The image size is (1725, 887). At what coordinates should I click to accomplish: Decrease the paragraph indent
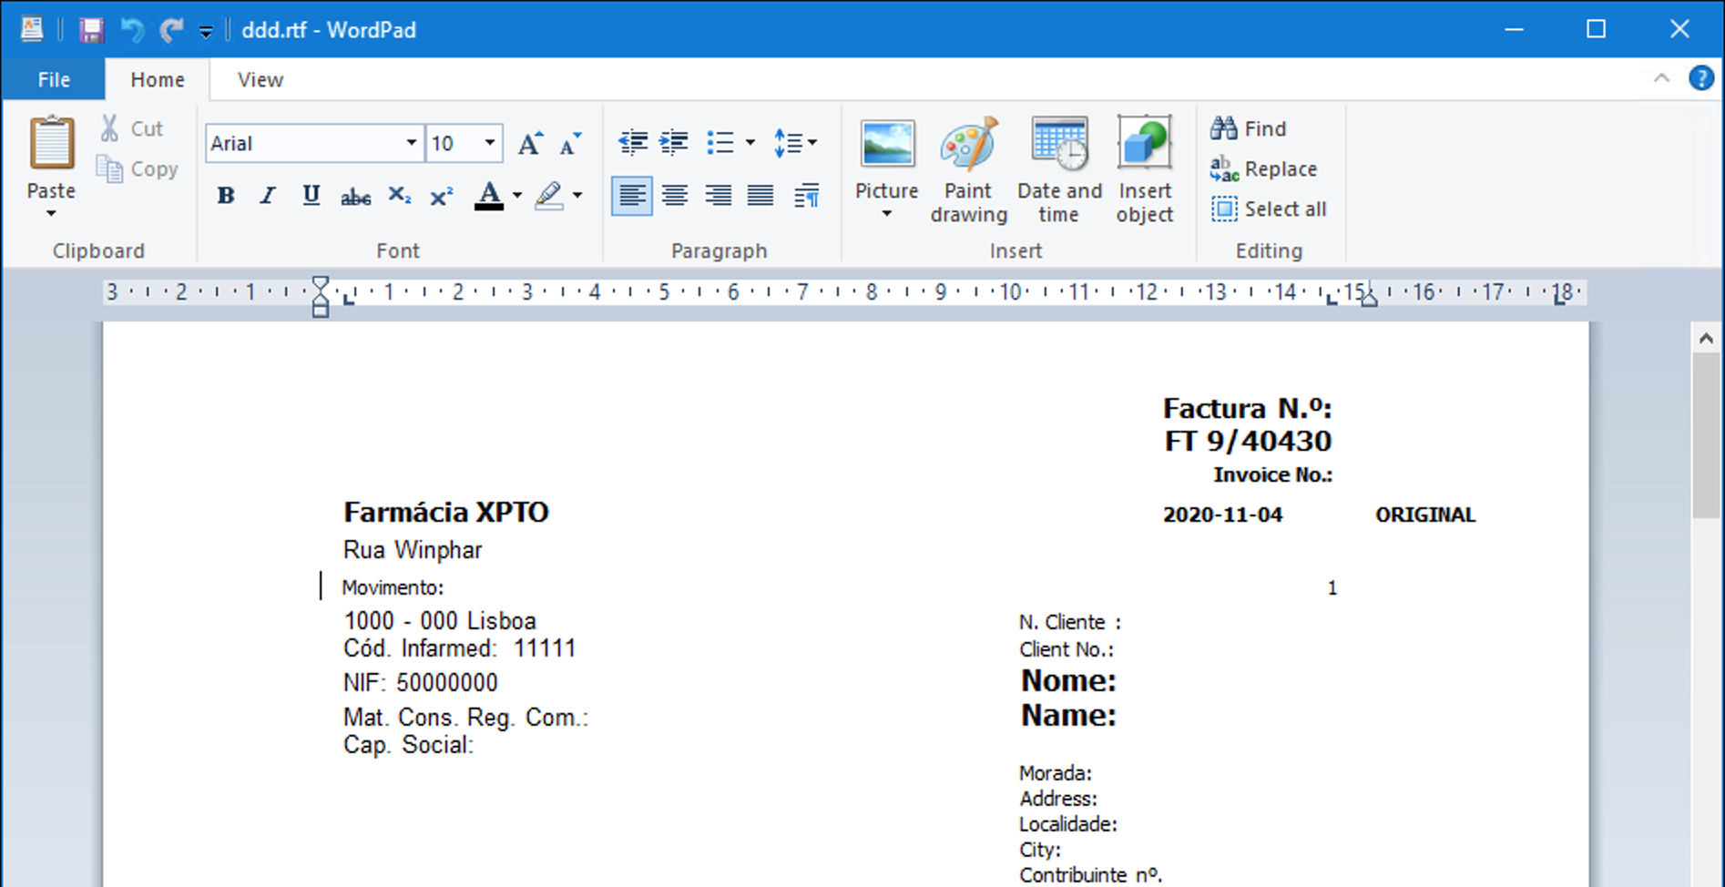632,143
